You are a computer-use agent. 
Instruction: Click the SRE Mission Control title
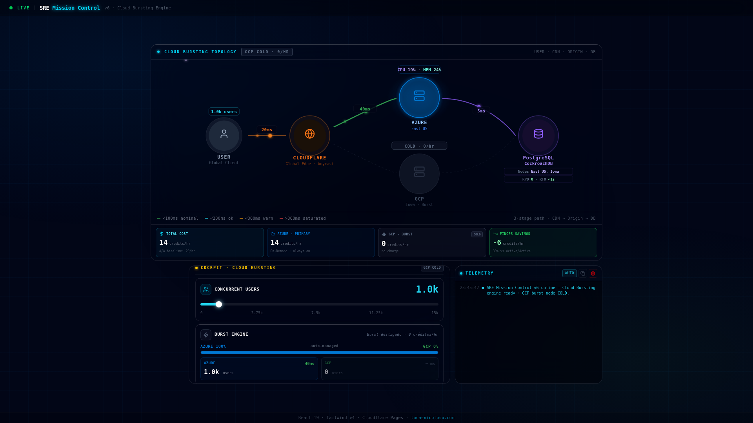(x=70, y=8)
